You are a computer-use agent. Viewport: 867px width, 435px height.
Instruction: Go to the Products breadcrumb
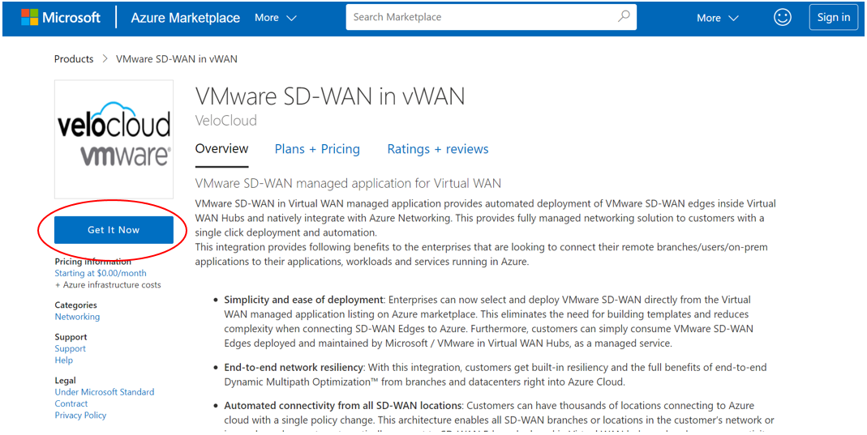point(74,59)
